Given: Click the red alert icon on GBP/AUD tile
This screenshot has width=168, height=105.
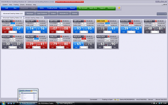Looking at the screenshot, I should click(x=108, y=21).
